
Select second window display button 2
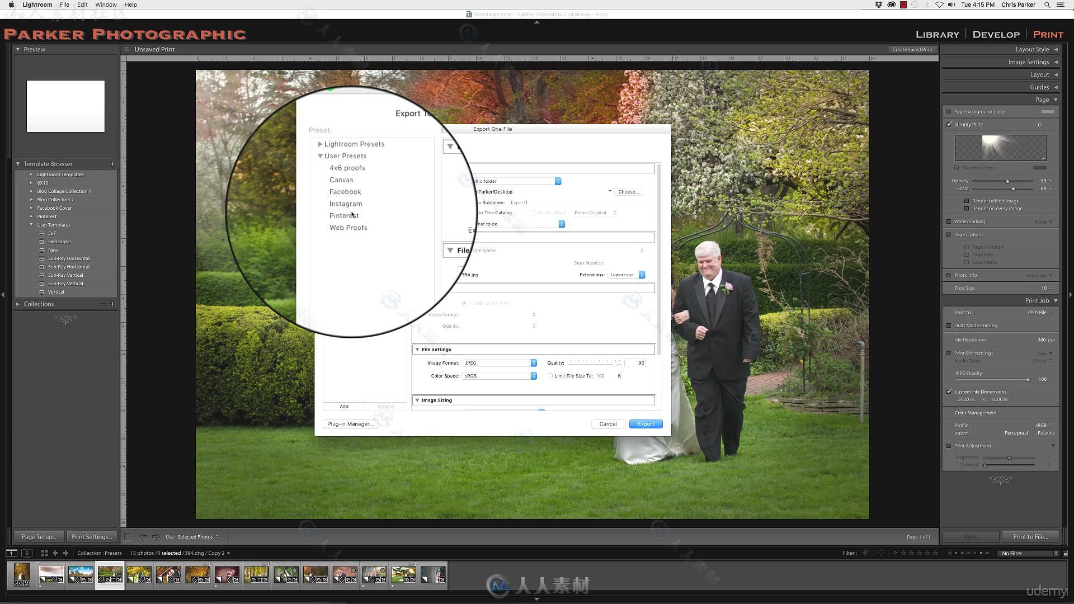(x=27, y=553)
